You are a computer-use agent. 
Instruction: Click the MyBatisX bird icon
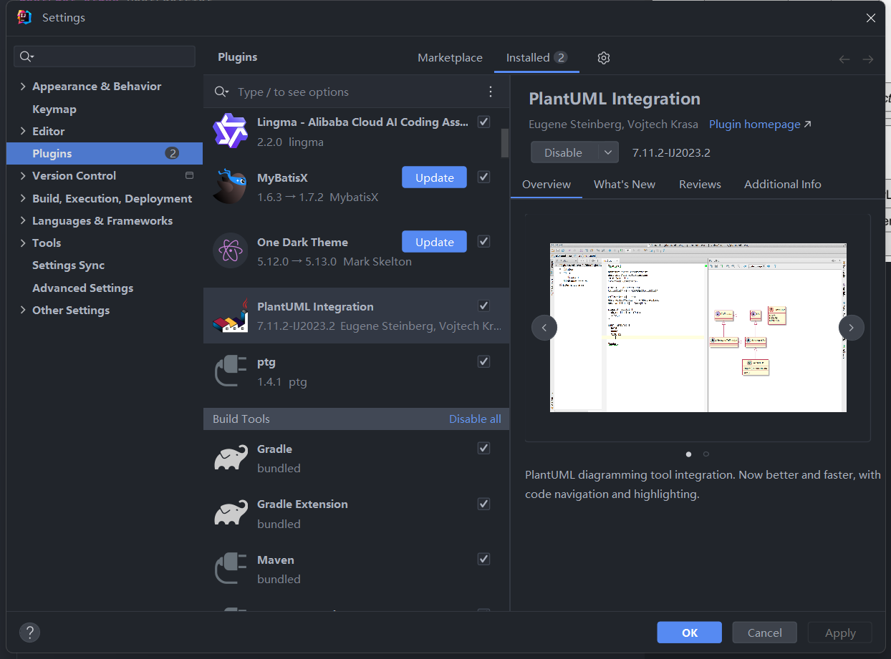tap(230, 187)
